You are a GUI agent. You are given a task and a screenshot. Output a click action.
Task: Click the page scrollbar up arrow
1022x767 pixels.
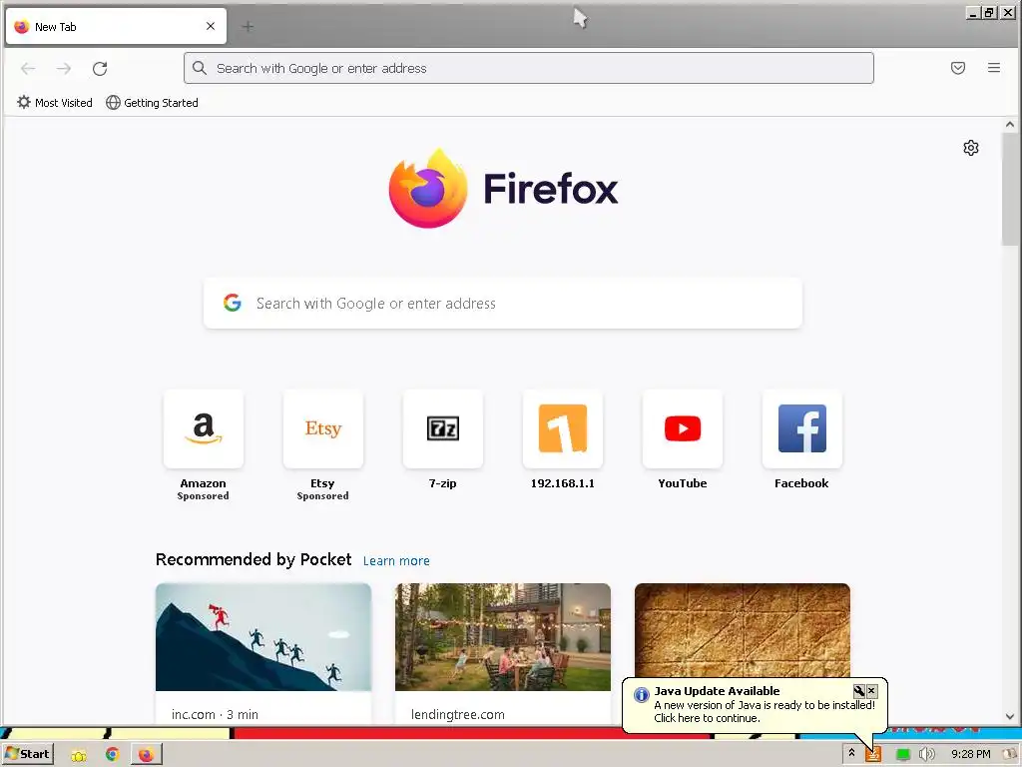[x=1010, y=124]
